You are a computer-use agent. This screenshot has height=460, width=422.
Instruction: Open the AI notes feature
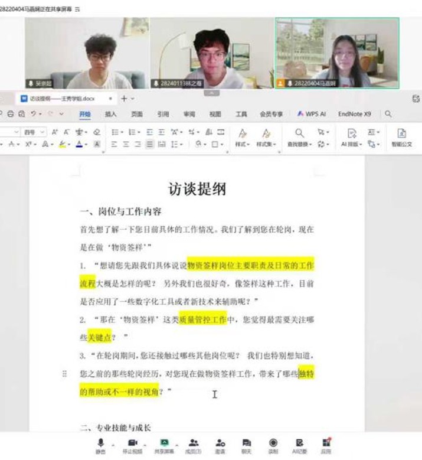[299, 445]
